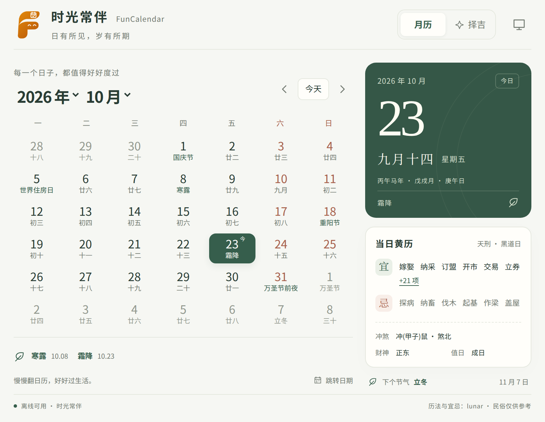The image size is (545, 422).
Task: Open the 10月 month dropdown
Action: (x=108, y=97)
